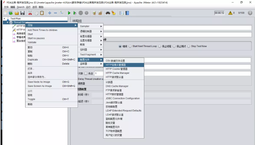
Task: Click the Clear broom icon
Action: click(94, 13)
